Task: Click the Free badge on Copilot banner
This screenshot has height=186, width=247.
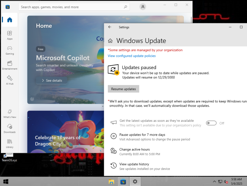Action: (x=41, y=49)
